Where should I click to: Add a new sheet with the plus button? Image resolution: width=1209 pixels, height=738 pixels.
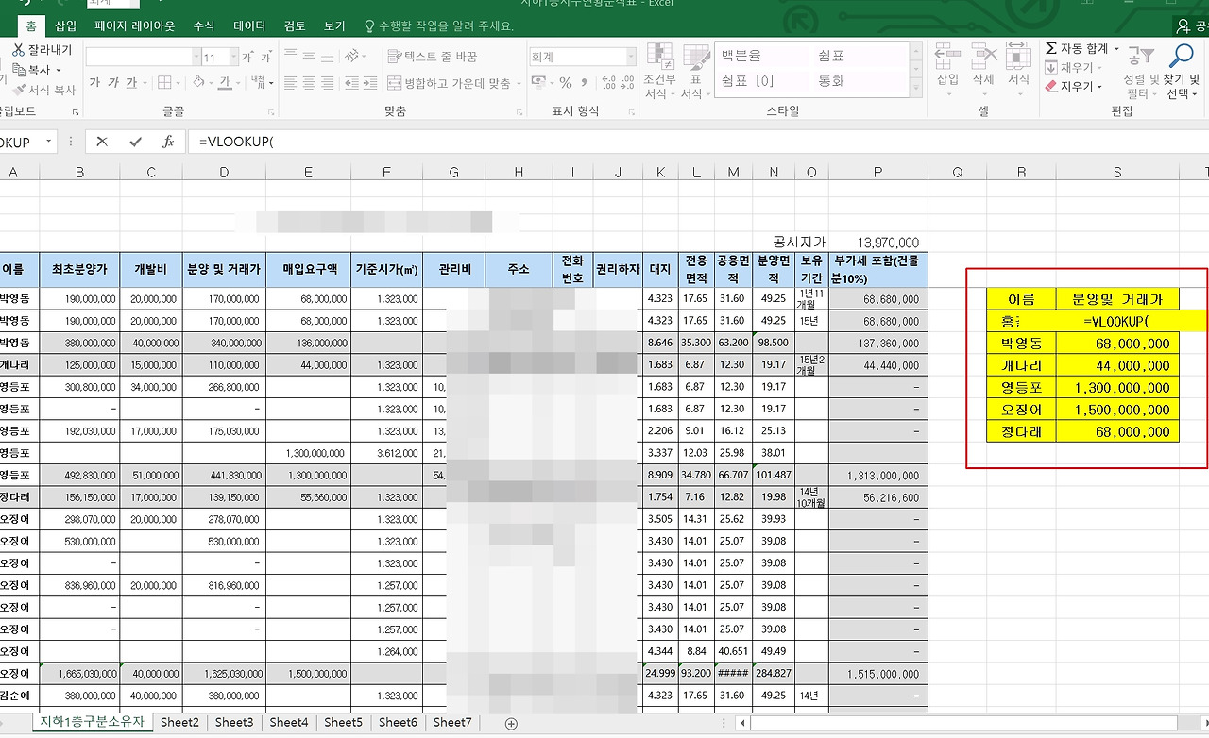pyautogui.click(x=512, y=723)
